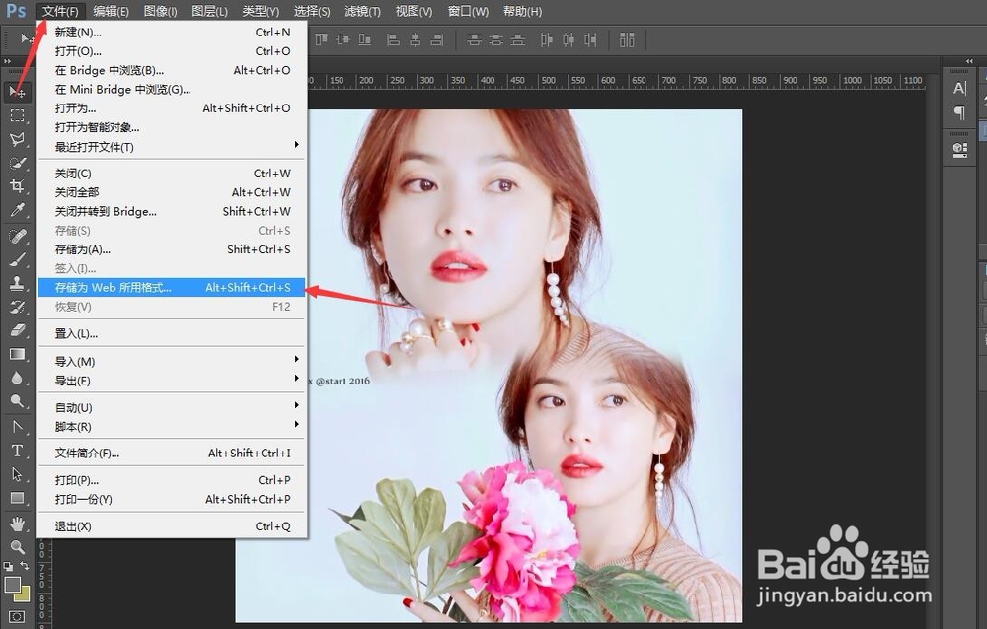
Task: Select the Move tool
Action: (x=17, y=93)
